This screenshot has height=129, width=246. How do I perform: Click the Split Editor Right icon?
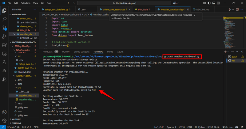[237, 9]
